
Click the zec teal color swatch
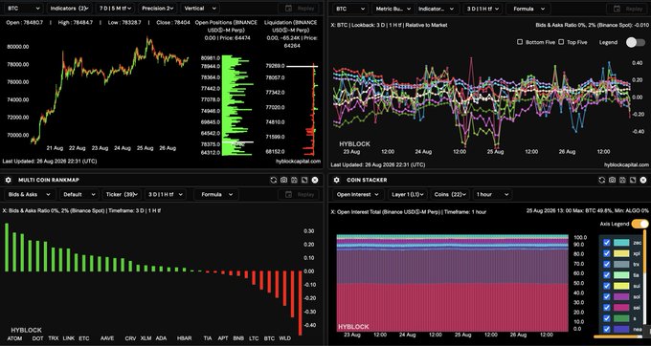click(621, 243)
